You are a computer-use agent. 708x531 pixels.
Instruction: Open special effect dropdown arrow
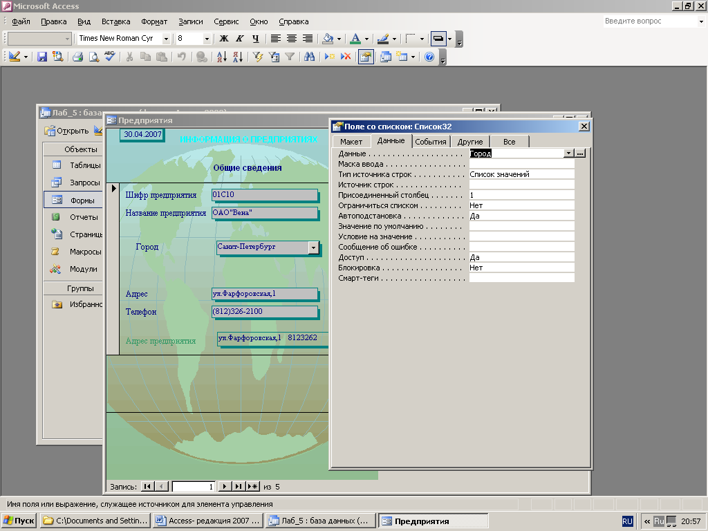tap(449, 39)
